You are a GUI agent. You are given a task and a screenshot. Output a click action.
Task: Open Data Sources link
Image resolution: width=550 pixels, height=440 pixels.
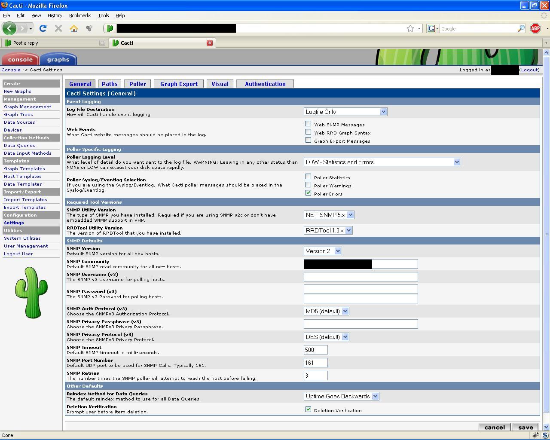click(x=19, y=122)
